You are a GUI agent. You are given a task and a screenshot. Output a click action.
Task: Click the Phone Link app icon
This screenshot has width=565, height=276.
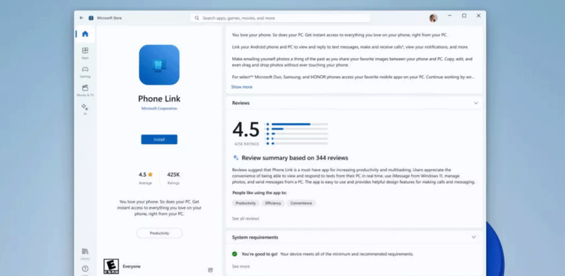(159, 65)
